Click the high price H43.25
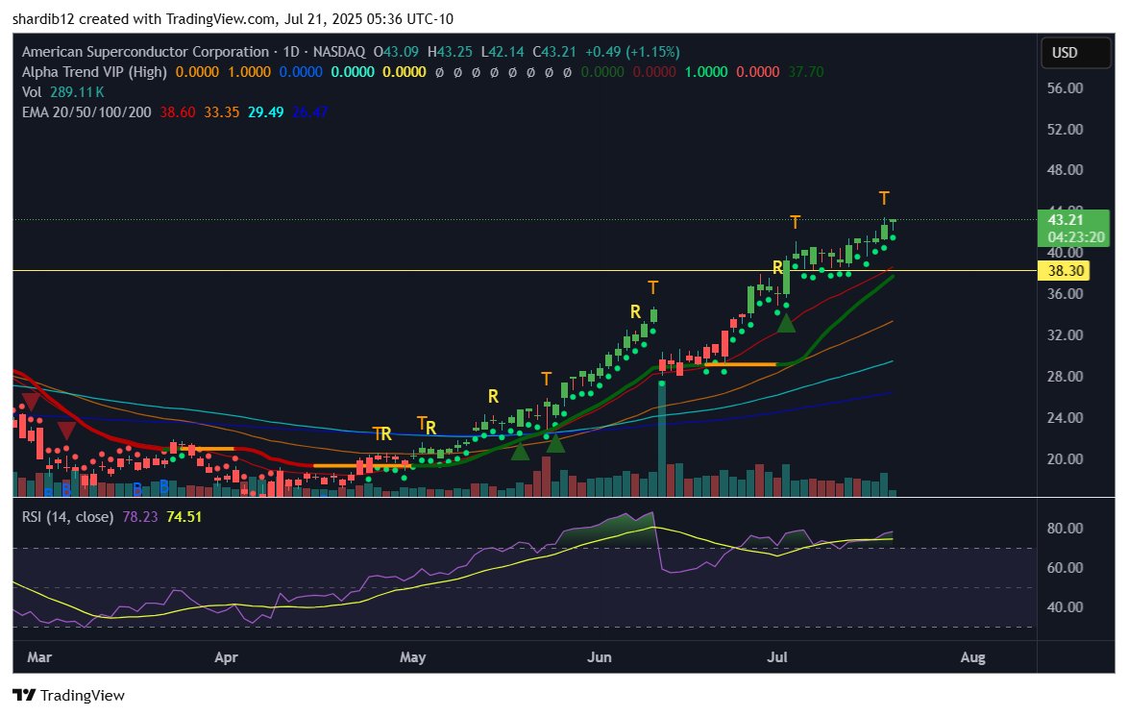Image resolution: width=1128 pixels, height=716 pixels. 450,52
